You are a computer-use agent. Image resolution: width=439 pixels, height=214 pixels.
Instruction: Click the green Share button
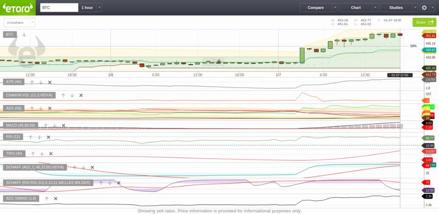424,22
